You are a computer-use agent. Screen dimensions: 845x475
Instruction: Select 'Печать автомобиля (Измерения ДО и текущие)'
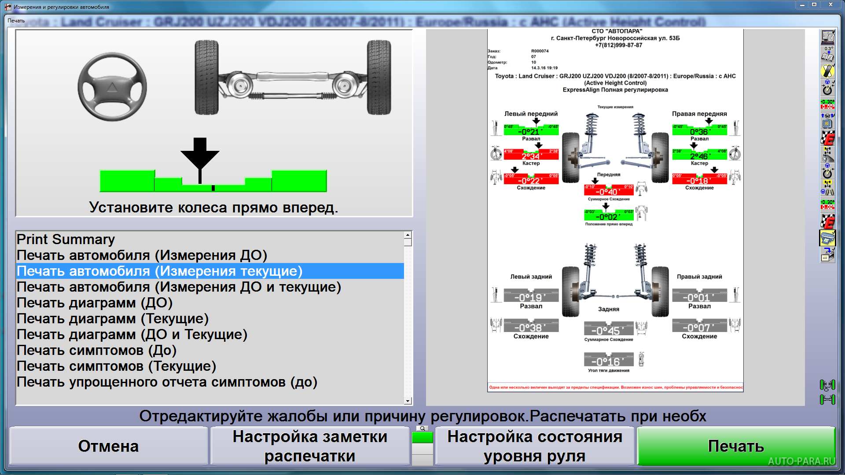coord(210,287)
